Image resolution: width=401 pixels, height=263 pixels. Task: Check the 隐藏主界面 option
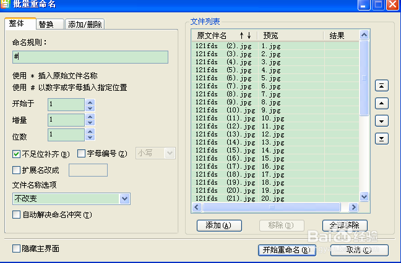(16, 248)
